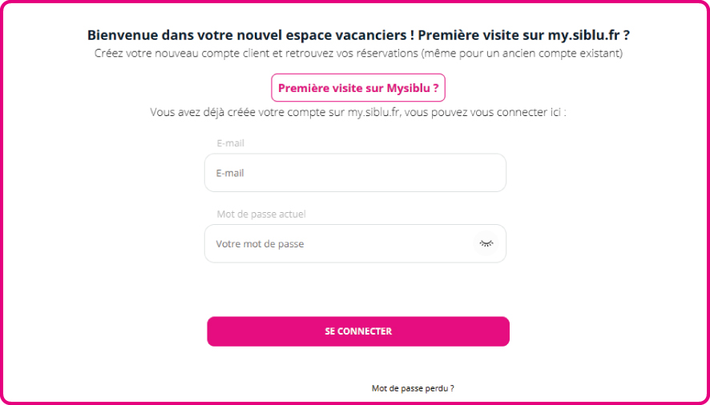Screen dimensions: 710x405
Task: Focus the E-mail input field
Action: click(355, 173)
